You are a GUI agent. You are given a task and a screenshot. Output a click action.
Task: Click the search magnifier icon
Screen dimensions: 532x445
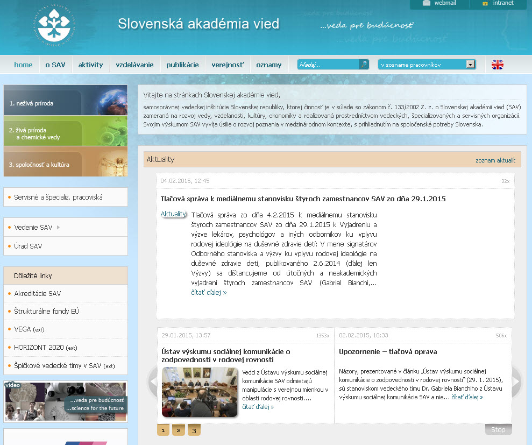coord(364,65)
